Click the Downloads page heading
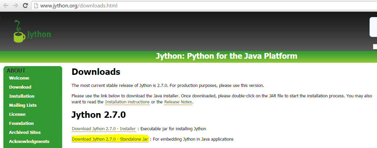Image resolution: width=377 pixels, height=148 pixels. (96, 72)
